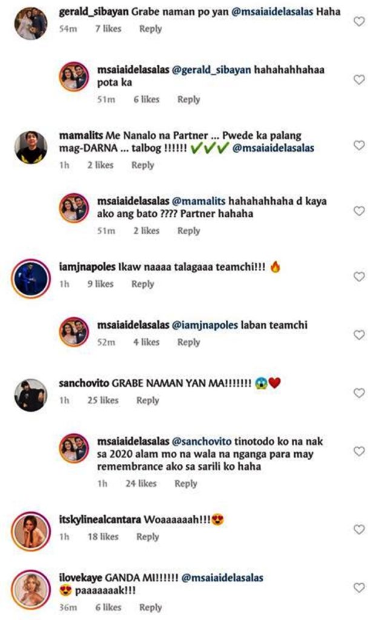This screenshot has height=620, width=385.
Task: Open iamjnapoles' profile picture
Action: pyautogui.click(x=31, y=279)
